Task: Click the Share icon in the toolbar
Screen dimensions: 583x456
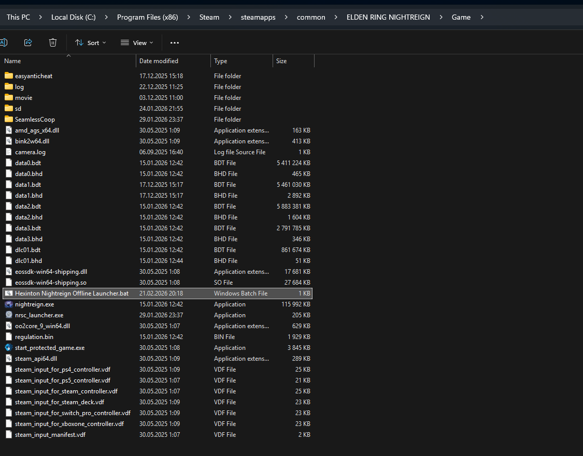Action: click(x=28, y=42)
